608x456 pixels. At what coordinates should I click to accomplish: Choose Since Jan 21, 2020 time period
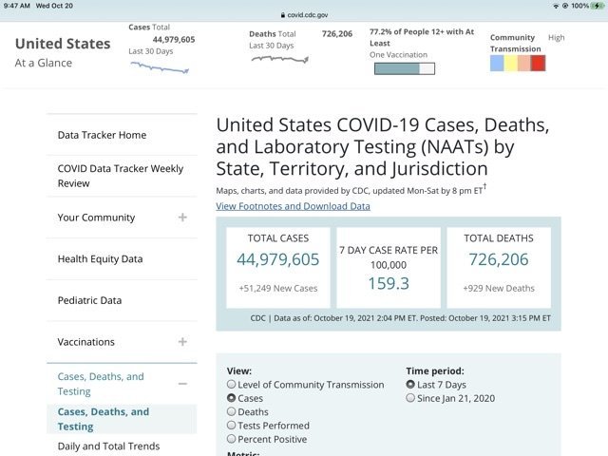410,398
